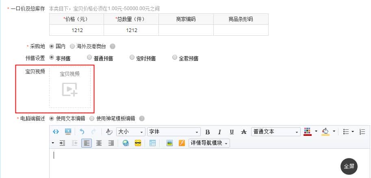The width and height of the screenshot is (371, 178).
Task: Undo the last edit
Action: [82, 132]
